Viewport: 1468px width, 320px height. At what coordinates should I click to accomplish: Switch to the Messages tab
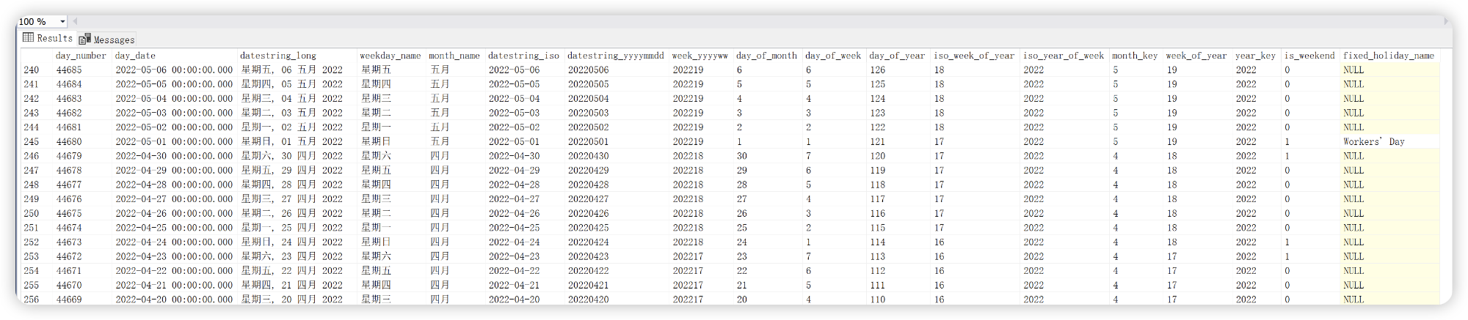[107, 40]
